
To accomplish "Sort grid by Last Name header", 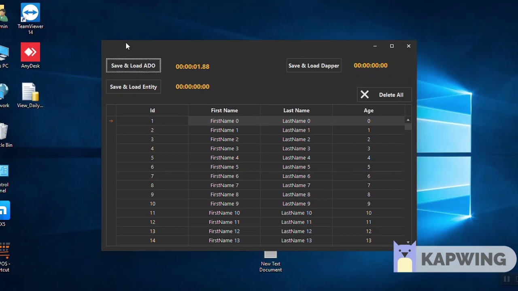I will pos(296,110).
